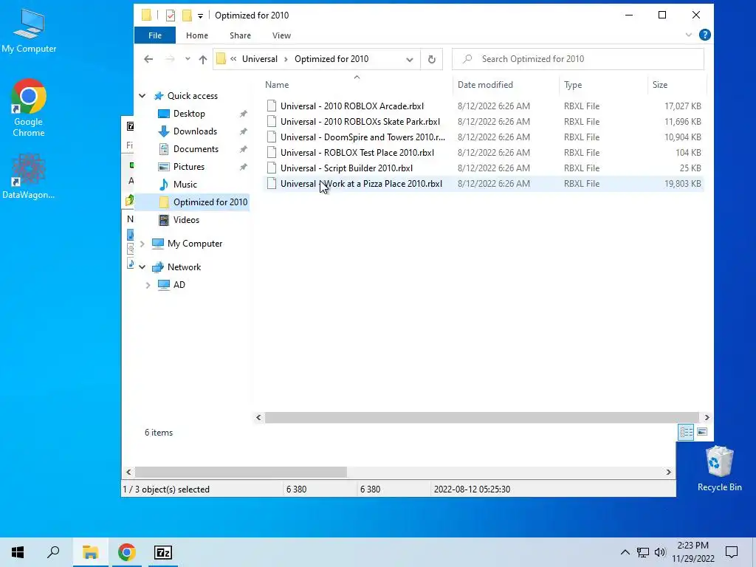Click the Properties quick access toolbar icon

(171, 16)
